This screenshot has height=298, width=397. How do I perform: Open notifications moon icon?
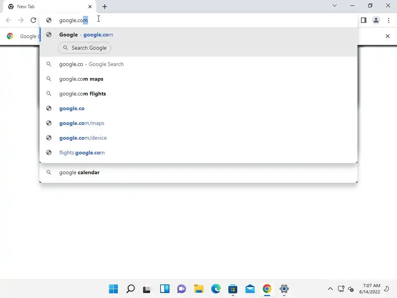click(387, 289)
